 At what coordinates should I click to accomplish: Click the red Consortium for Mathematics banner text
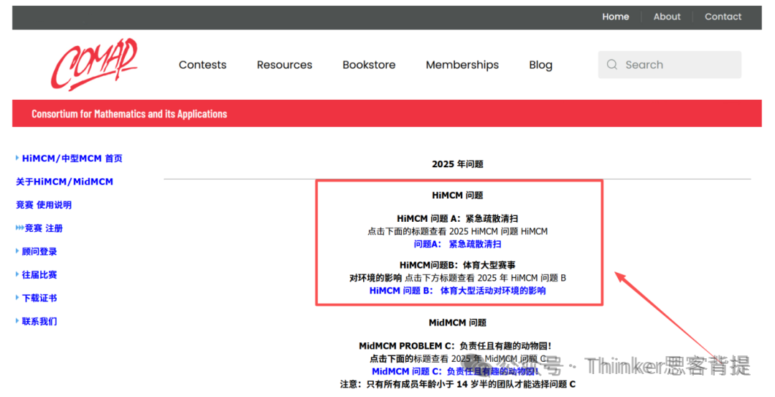click(x=129, y=113)
